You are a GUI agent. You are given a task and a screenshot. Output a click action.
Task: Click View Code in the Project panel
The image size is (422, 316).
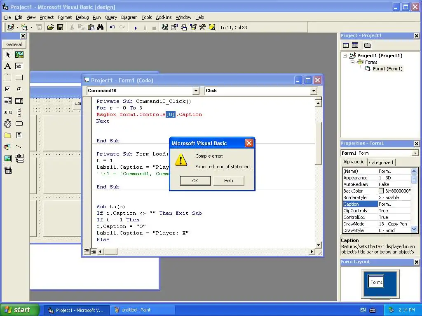346,45
